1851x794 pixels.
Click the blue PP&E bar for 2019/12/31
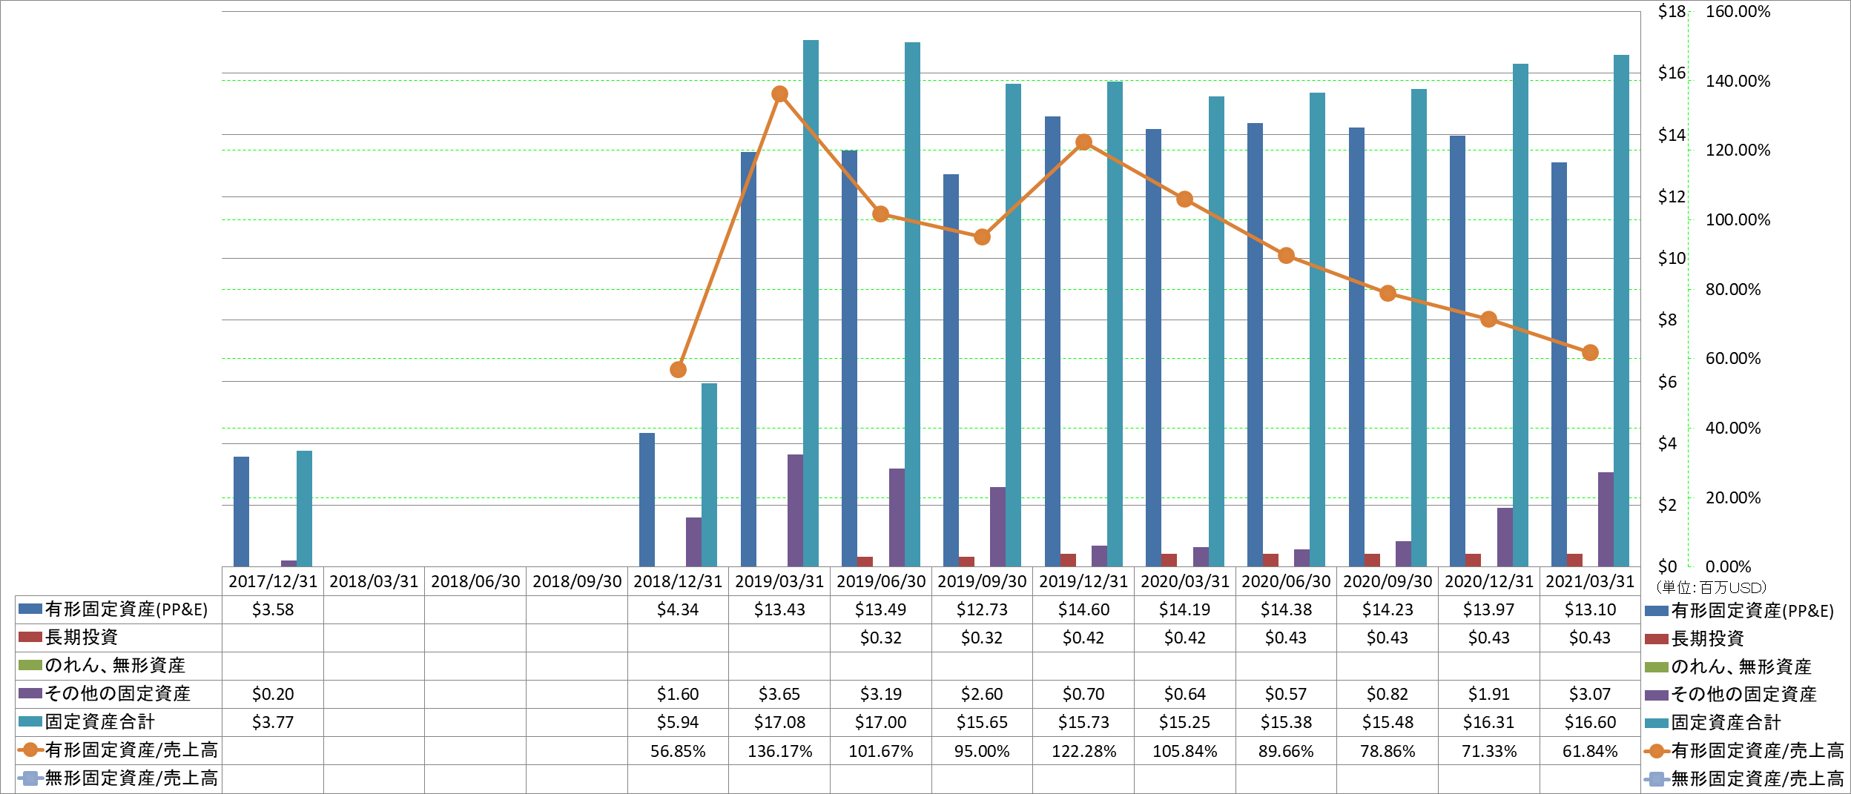pos(1052,341)
